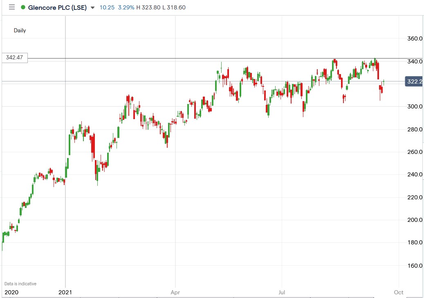Click the Apr date axis label
The width and height of the screenshot is (424, 298).
pos(175,293)
